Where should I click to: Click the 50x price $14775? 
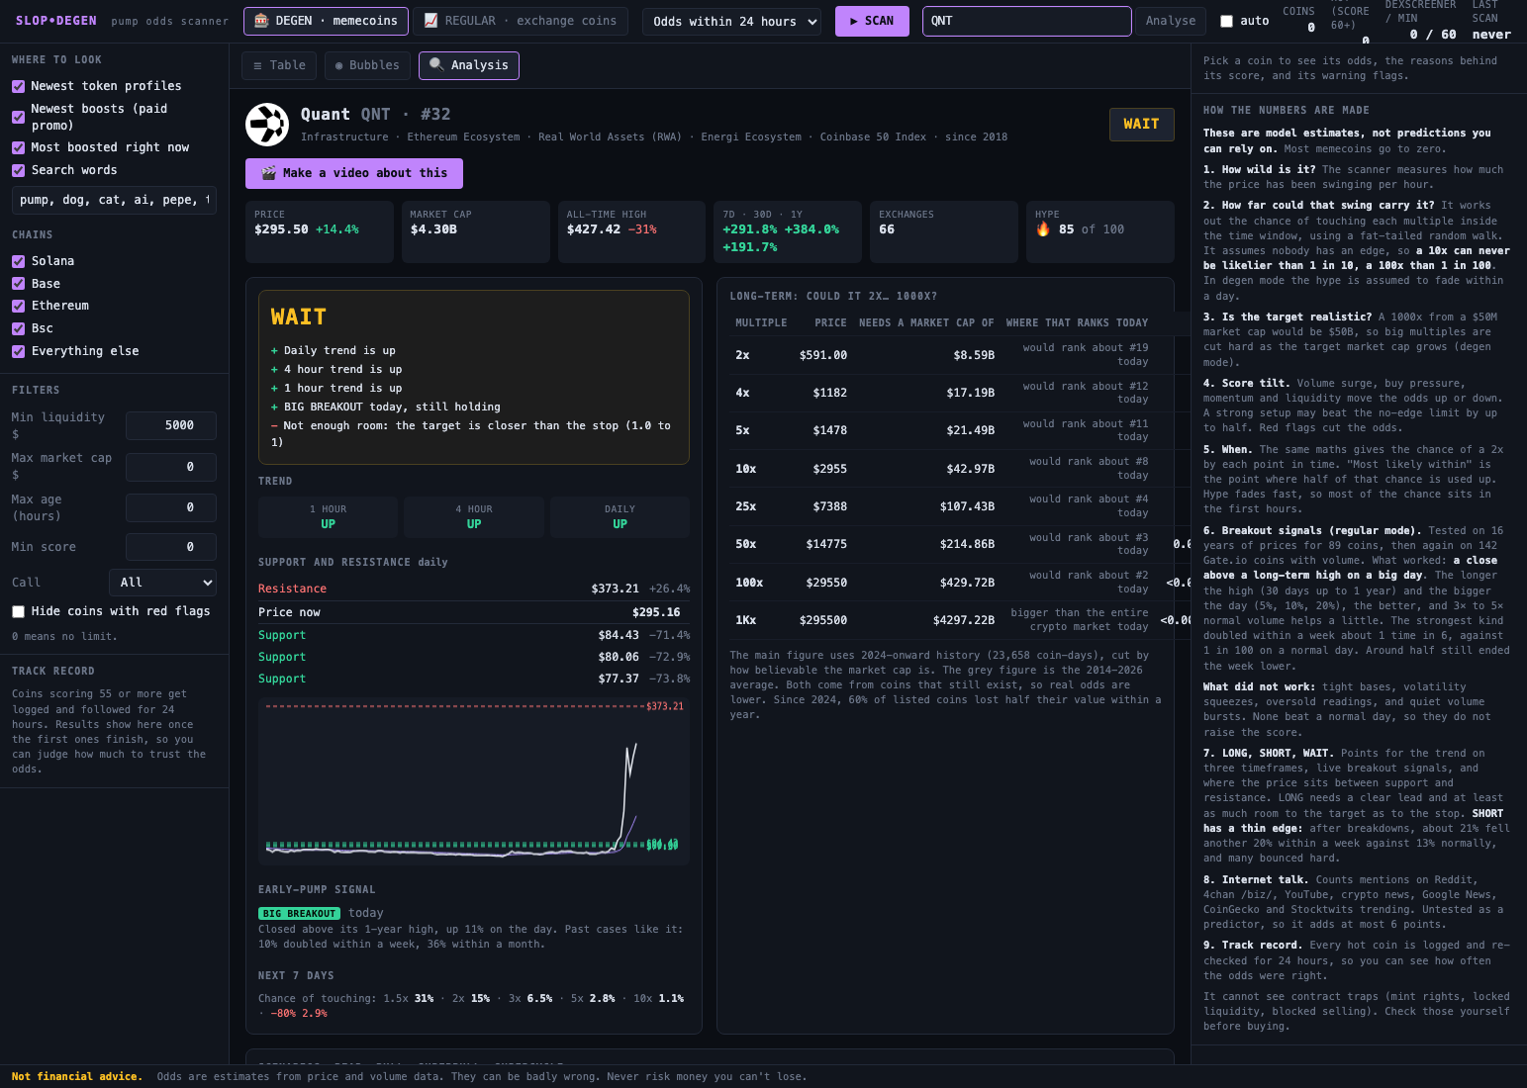click(x=826, y=544)
